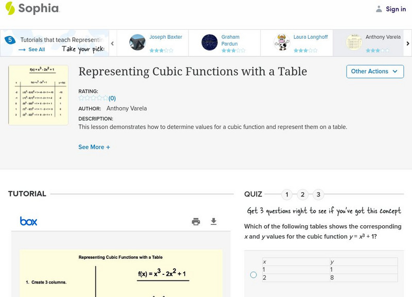
Task: Click the Sign in link
Action: point(396,9)
